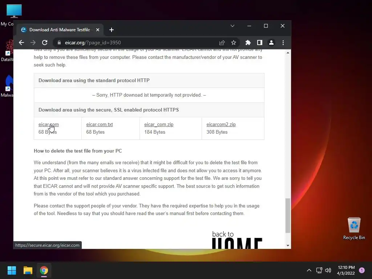Click the back to HOME graphic

[236, 240]
